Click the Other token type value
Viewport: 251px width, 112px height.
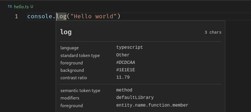tap(123, 55)
